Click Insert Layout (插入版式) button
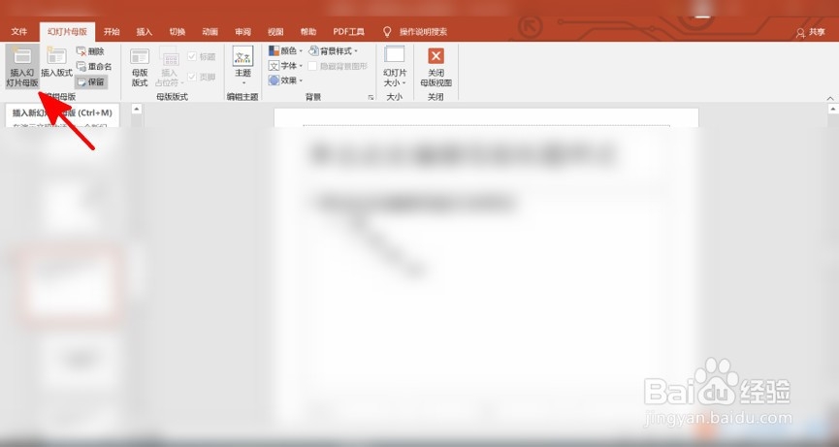Image resolution: width=839 pixels, height=447 pixels. coord(56,63)
